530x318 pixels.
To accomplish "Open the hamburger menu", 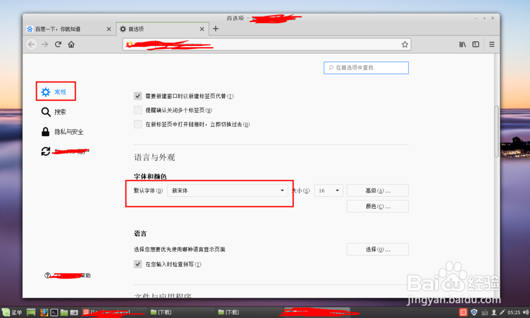I will 492,45.
